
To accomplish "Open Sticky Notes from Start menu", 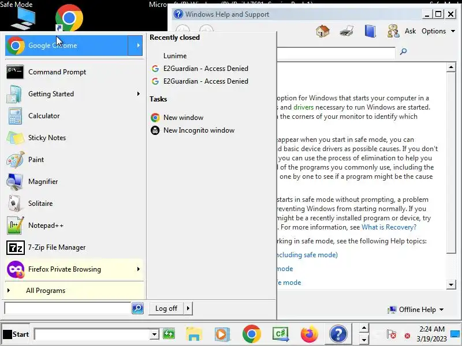I will click(74, 138).
